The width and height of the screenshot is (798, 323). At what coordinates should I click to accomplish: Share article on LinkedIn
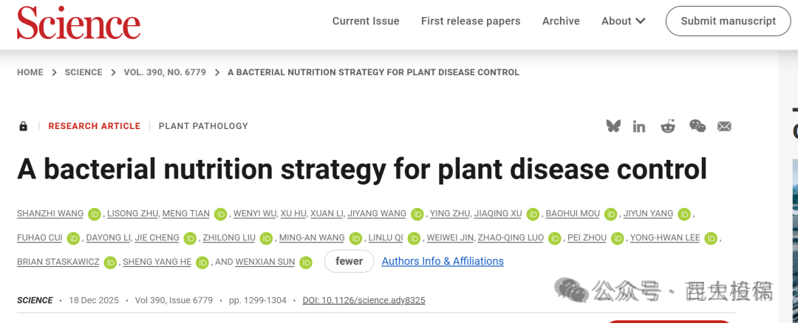[639, 126]
